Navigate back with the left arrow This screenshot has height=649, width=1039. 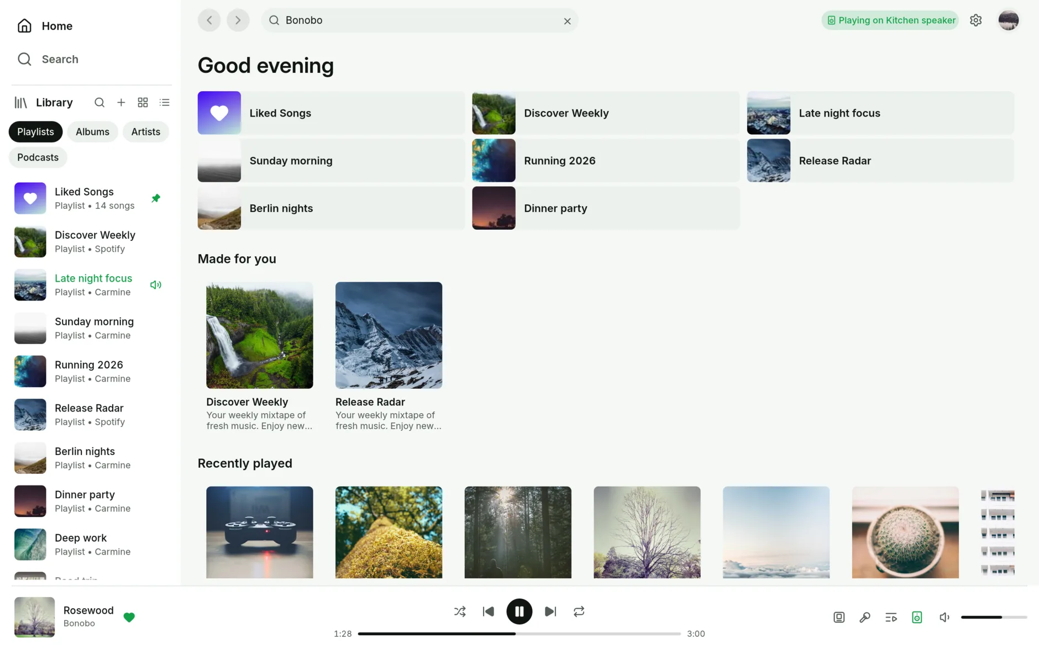click(209, 20)
